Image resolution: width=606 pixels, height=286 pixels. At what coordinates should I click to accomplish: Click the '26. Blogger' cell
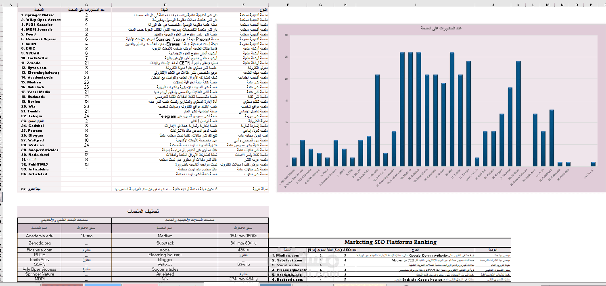(x=39, y=135)
